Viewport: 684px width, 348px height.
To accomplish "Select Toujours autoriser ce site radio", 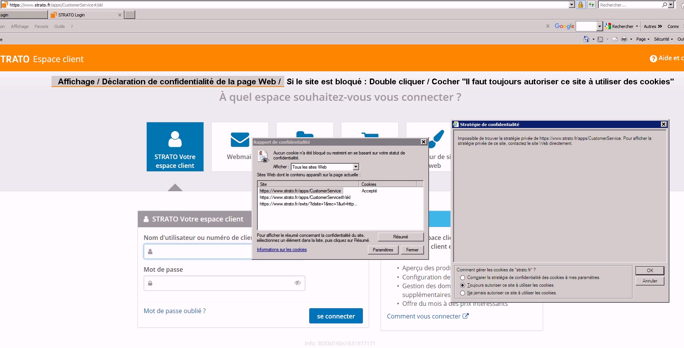I will click(x=462, y=285).
